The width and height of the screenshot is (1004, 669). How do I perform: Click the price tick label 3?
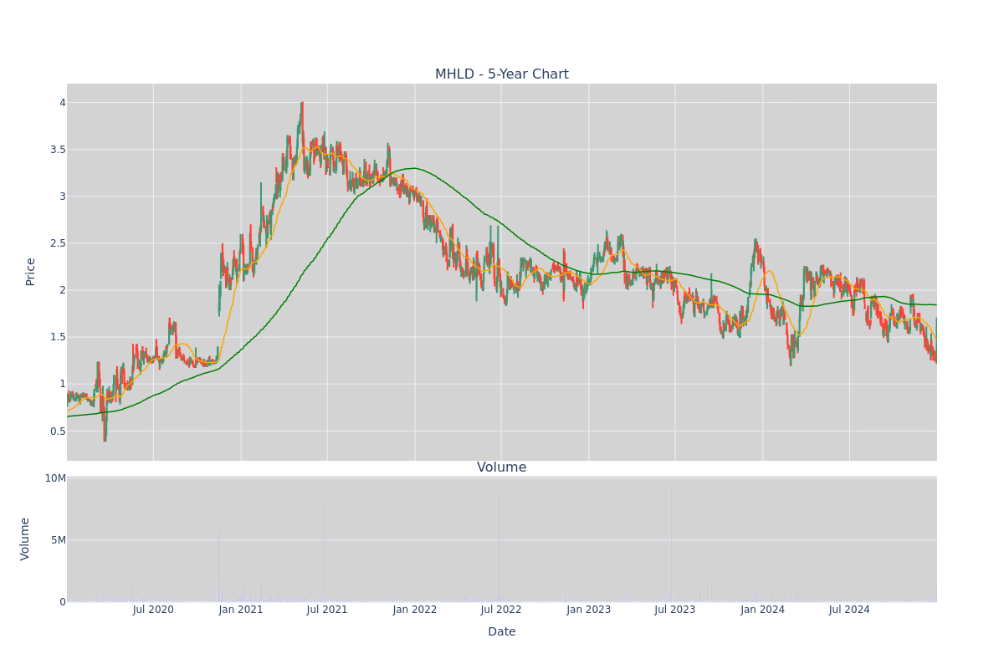(x=62, y=197)
